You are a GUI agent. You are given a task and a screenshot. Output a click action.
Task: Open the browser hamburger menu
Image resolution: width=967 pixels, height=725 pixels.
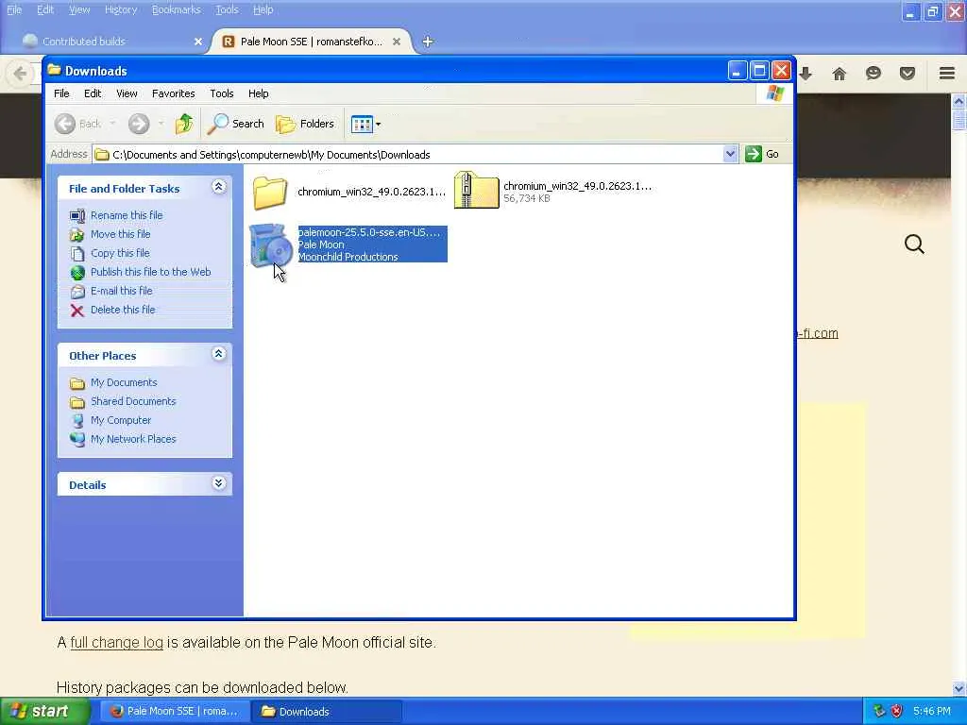[947, 74]
